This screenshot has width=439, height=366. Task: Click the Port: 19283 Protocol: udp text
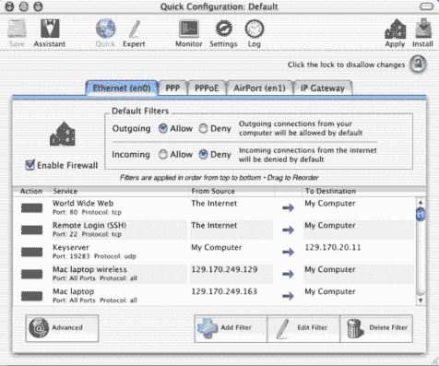pyautogui.click(x=94, y=256)
